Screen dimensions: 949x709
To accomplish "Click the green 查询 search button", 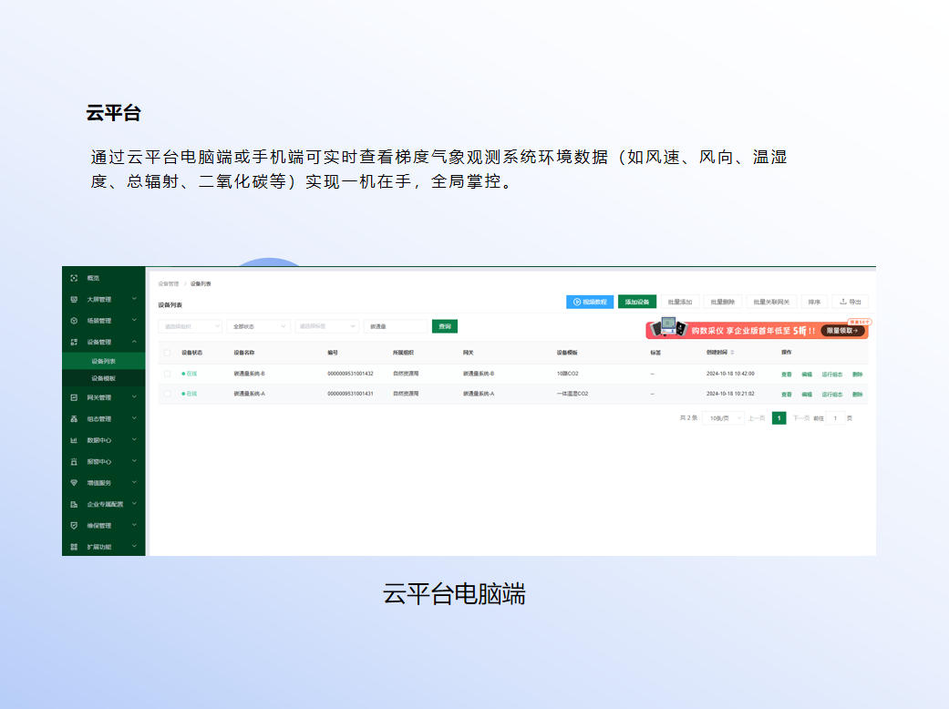I will 444,326.
